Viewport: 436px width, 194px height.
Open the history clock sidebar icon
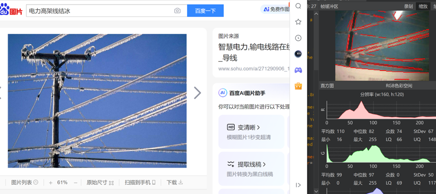(x=298, y=38)
